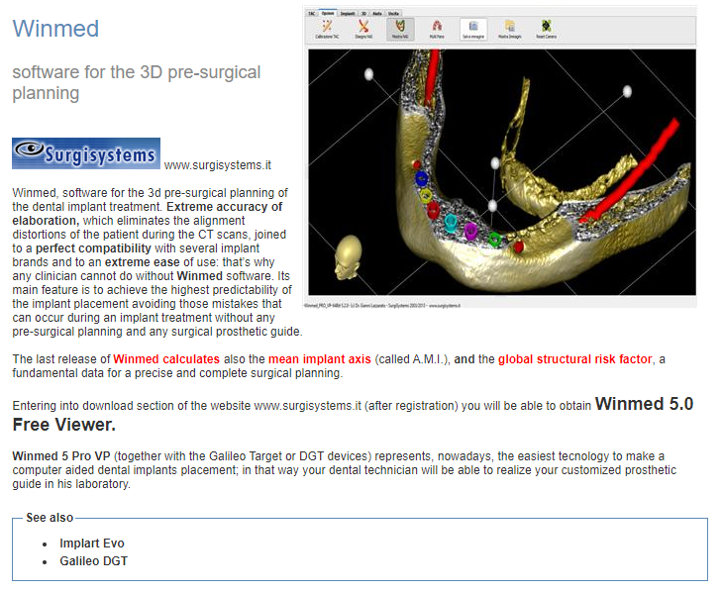Open the Implart Evo link
This screenshot has width=722, height=593.
click(92, 544)
